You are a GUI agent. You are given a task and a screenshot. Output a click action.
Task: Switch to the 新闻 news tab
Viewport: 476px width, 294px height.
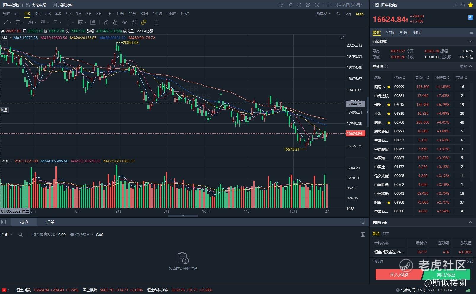tap(404, 32)
